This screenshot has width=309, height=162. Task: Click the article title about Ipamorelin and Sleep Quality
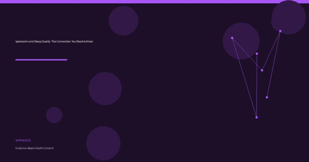pos(54,42)
